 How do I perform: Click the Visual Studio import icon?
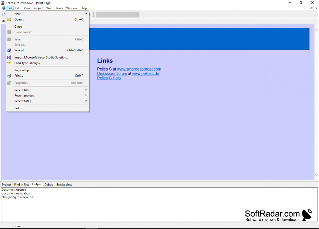point(9,57)
